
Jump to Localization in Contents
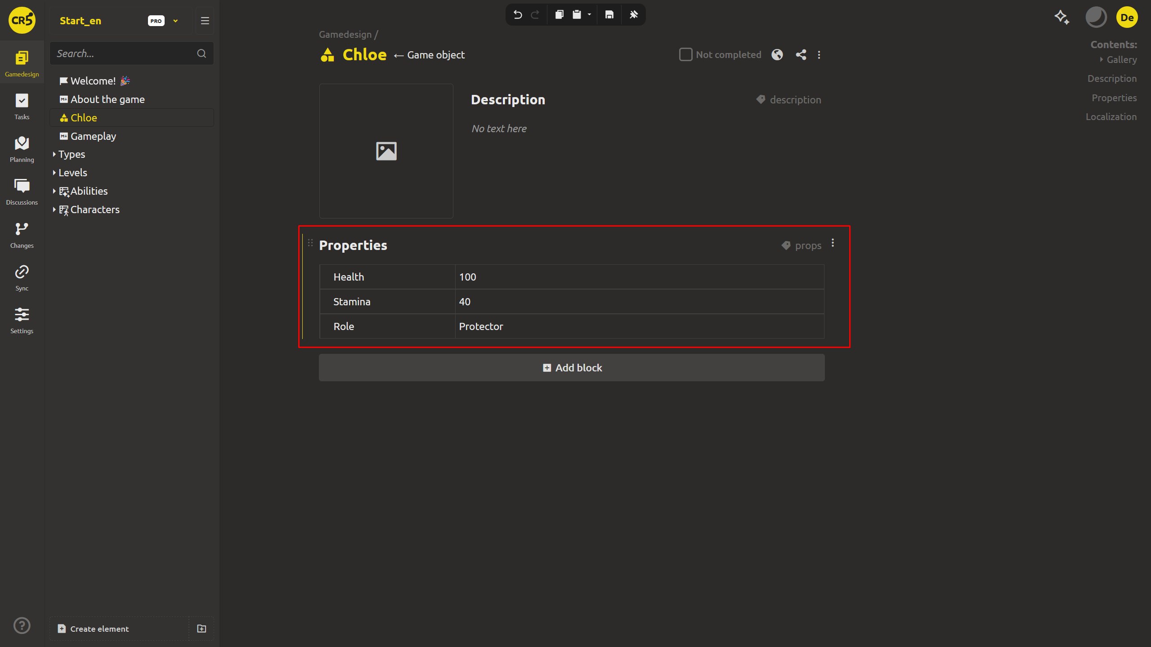pyautogui.click(x=1111, y=117)
